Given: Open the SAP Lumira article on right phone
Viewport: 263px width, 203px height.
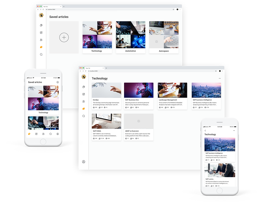Looking at the screenshot, I should click(x=220, y=175).
